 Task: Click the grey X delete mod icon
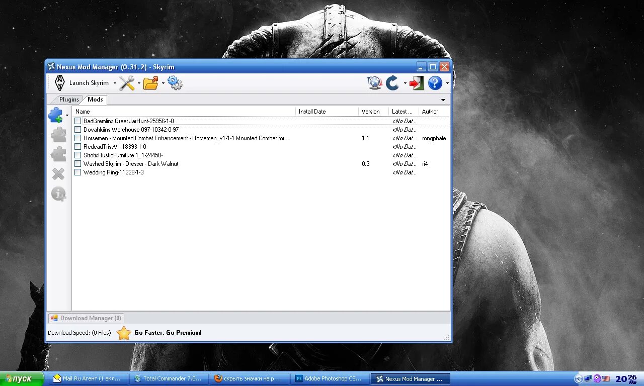click(x=58, y=174)
